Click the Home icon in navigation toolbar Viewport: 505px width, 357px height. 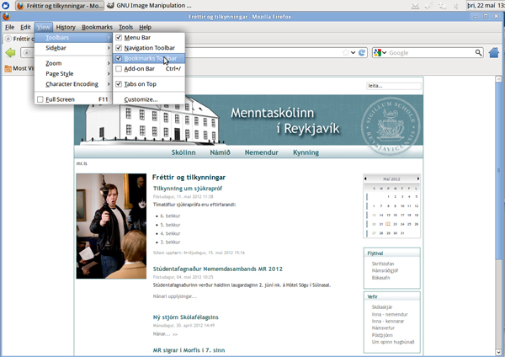(494, 52)
